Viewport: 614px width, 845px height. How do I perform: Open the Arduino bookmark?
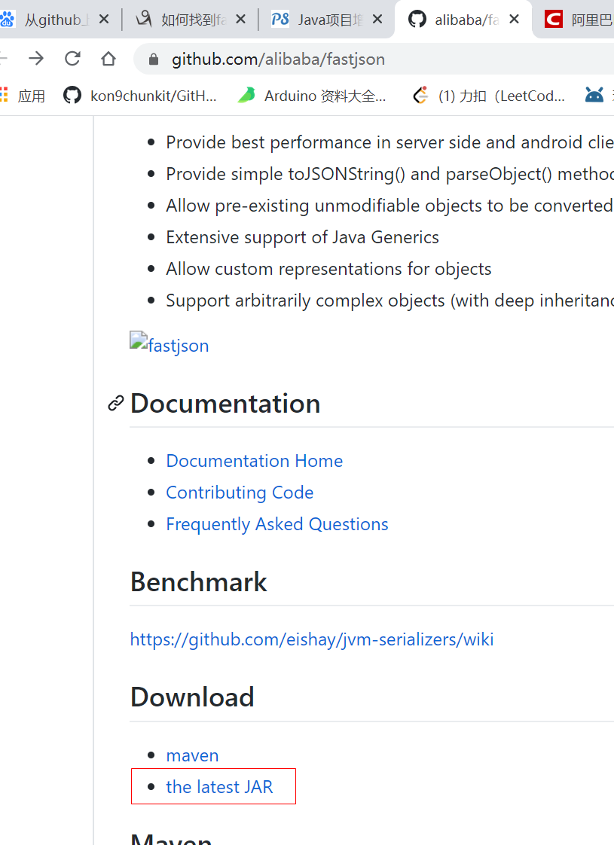coord(312,96)
